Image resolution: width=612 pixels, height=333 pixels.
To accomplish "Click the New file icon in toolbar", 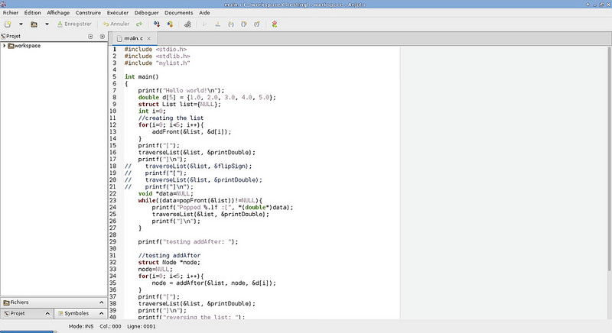I will click(8, 24).
